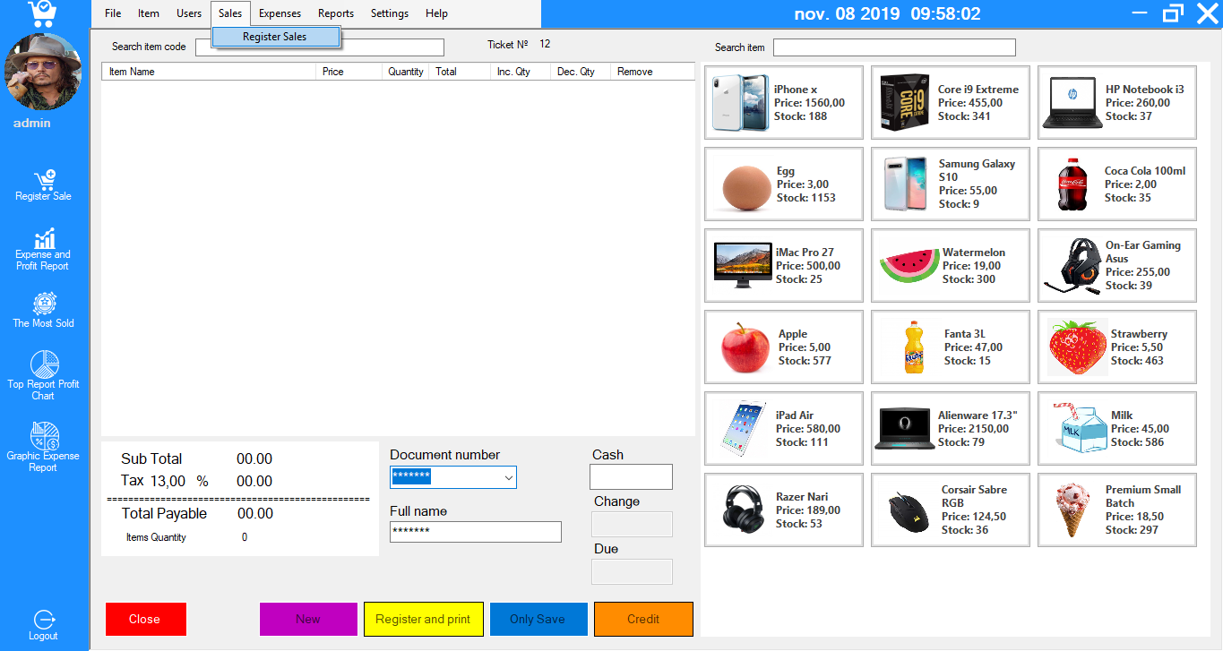Open the File menu
Image resolution: width=1223 pixels, height=651 pixels.
pos(113,13)
